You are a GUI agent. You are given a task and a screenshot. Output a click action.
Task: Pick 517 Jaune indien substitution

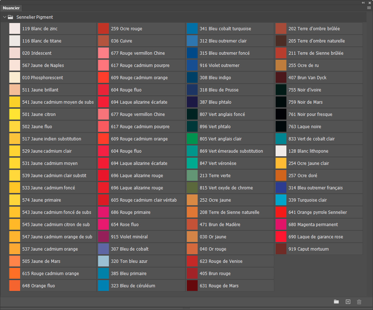[x=52, y=139]
